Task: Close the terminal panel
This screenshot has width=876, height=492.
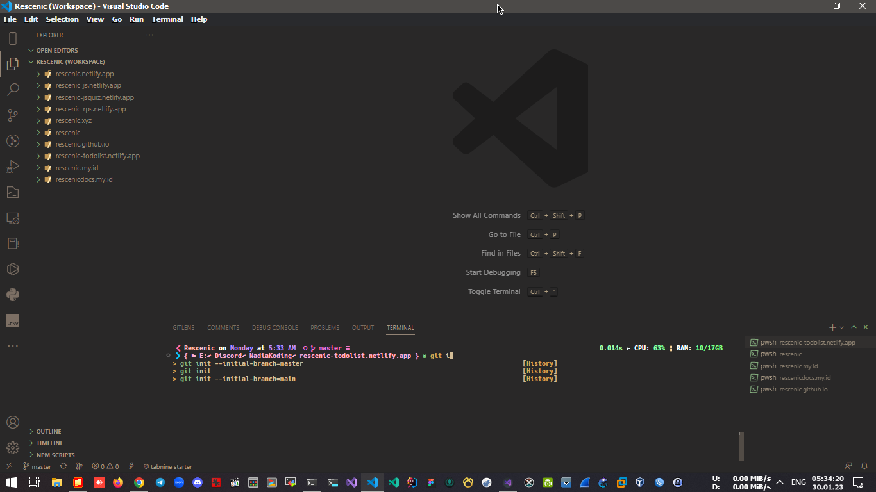Action: click(866, 327)
